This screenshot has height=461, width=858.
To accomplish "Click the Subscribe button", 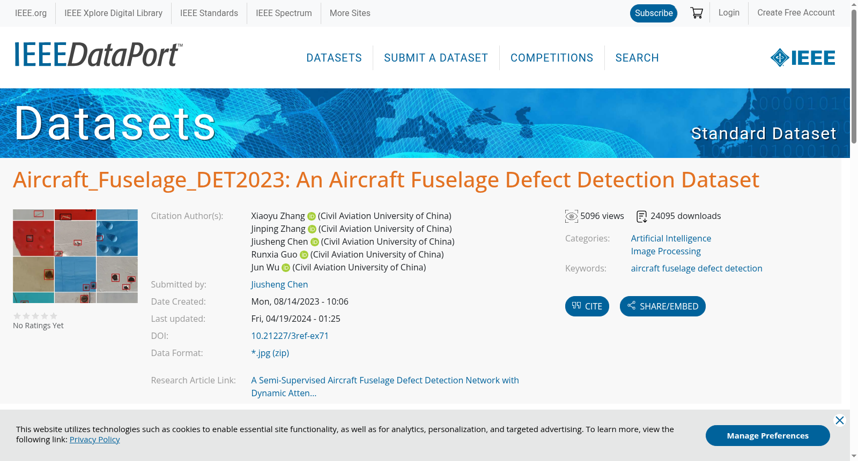I will point(654,13).
